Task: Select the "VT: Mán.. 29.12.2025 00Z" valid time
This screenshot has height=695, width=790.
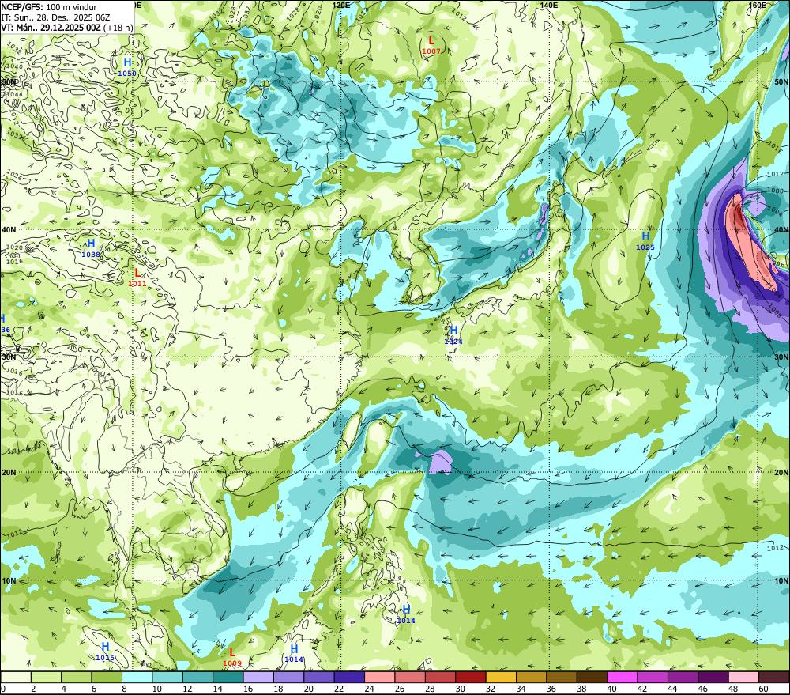Action: (51, 27)
